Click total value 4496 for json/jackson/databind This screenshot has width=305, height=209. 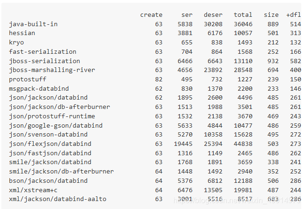245,98
